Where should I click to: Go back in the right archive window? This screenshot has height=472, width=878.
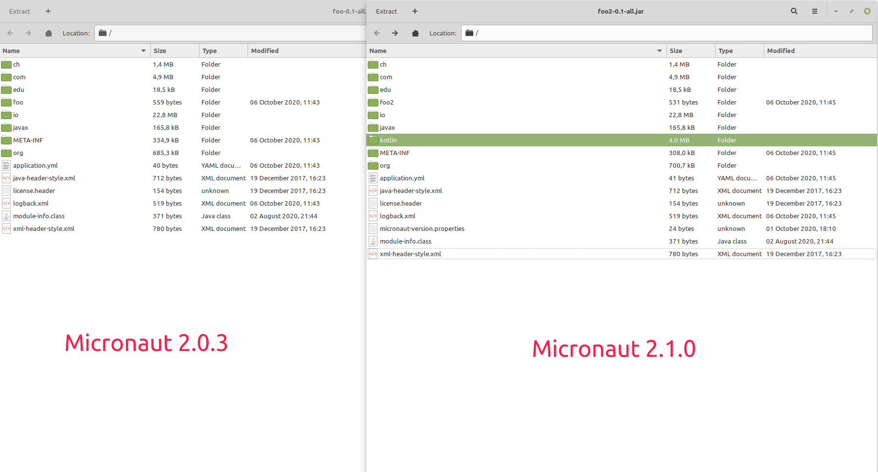click(377, 33)
